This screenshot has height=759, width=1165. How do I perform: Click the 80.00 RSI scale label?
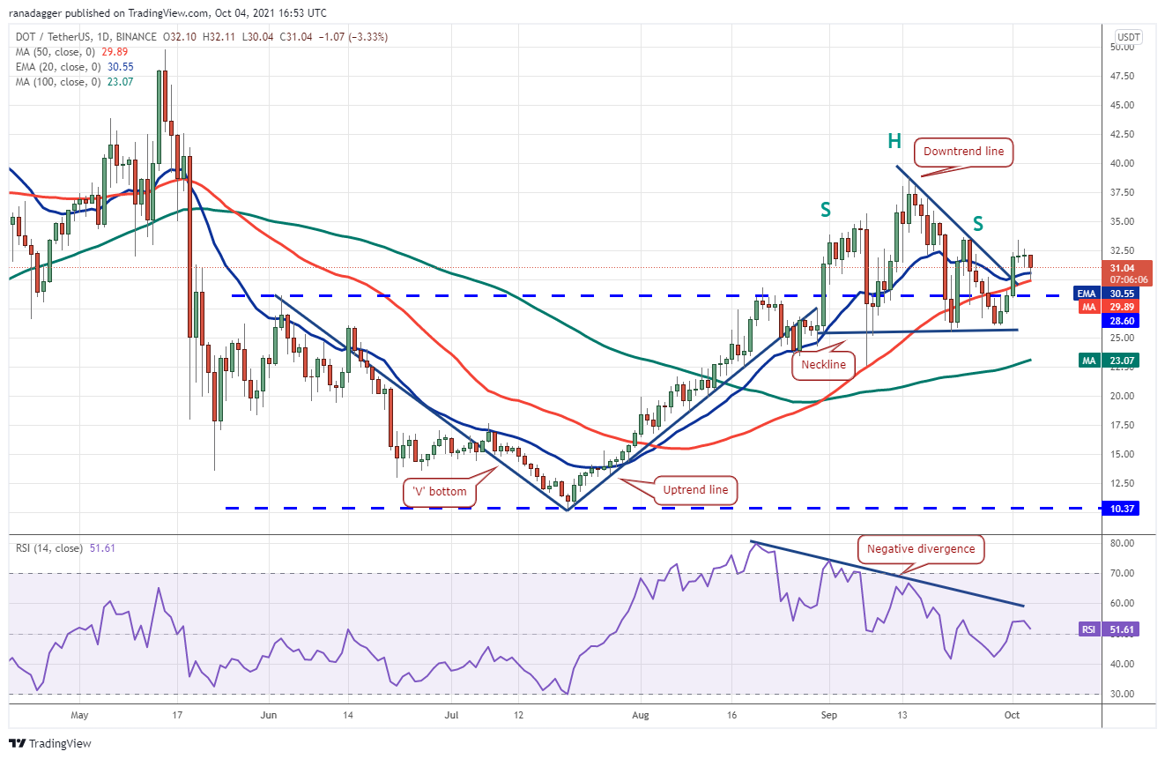1121,544
